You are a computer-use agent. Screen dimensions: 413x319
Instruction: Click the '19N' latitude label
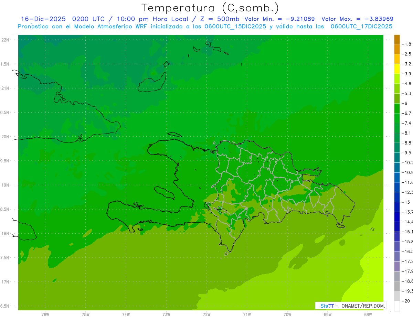click(x=6, y=185)
